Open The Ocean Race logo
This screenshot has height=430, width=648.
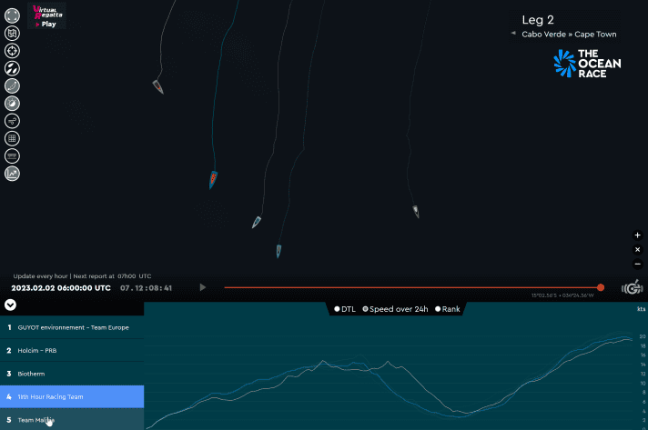[x=587, y=63]
